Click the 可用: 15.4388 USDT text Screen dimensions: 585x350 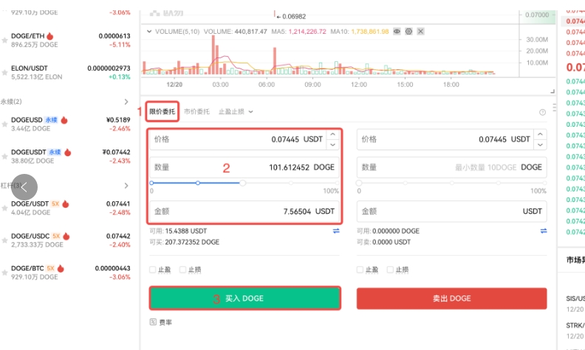(178, 231)
